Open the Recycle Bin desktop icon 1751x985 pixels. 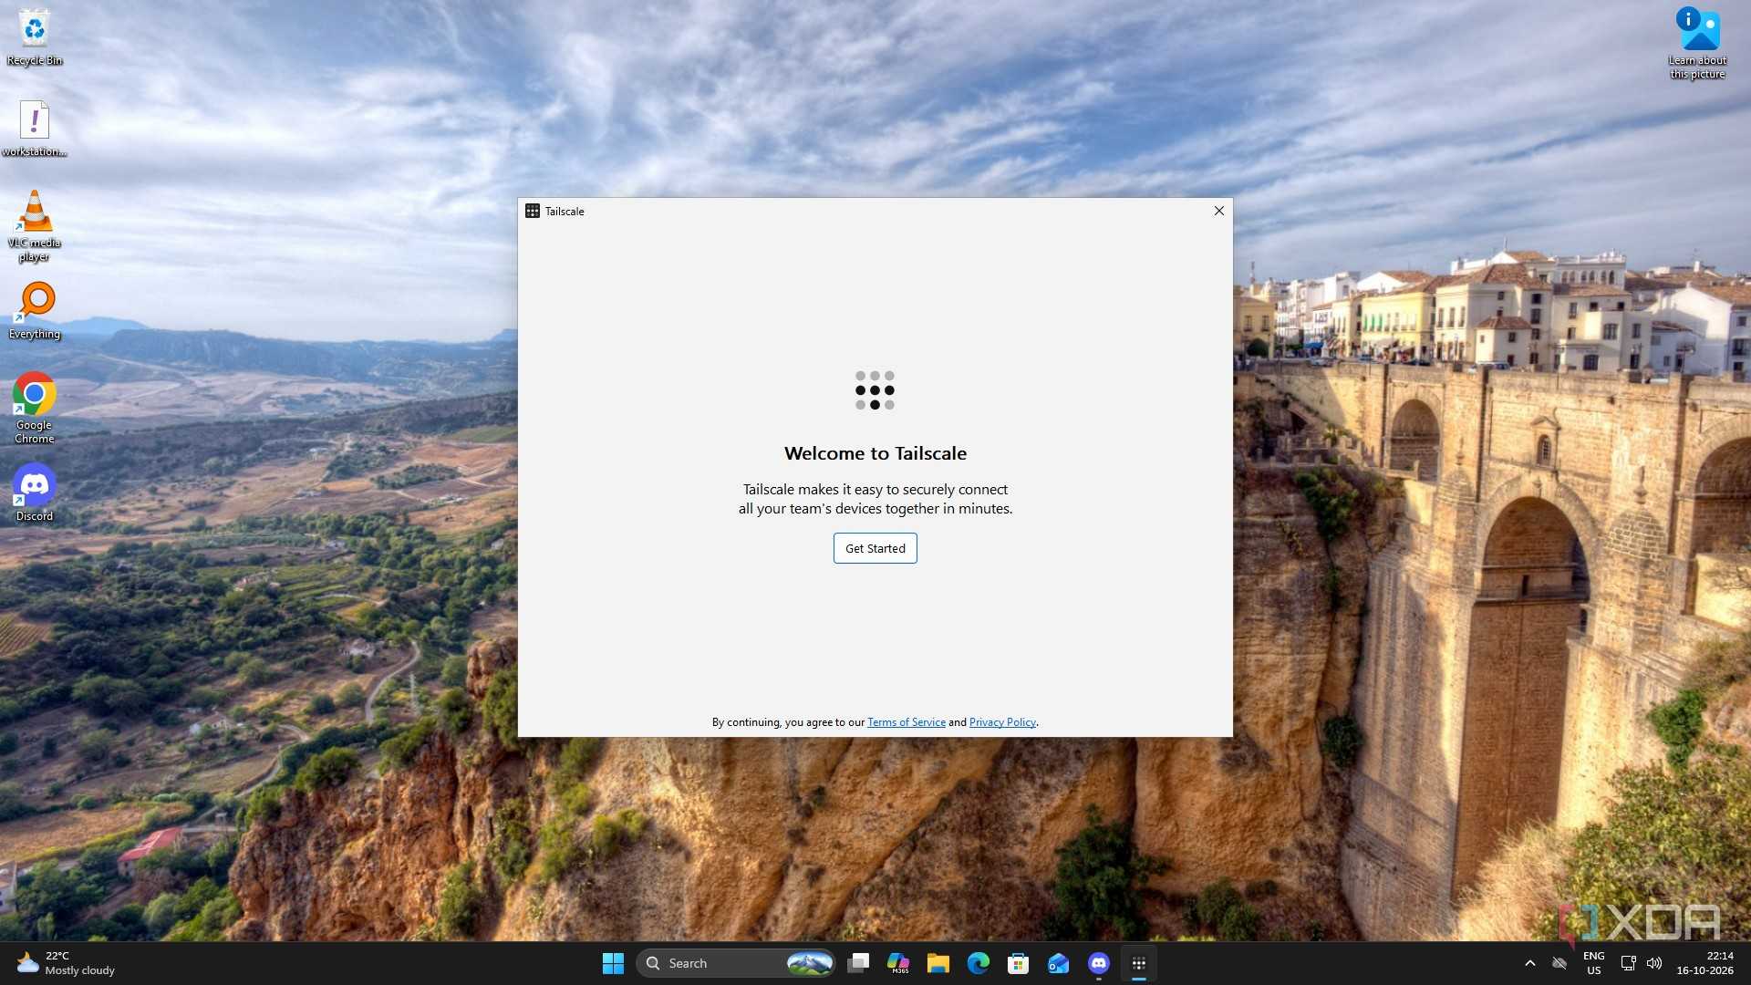35,38
